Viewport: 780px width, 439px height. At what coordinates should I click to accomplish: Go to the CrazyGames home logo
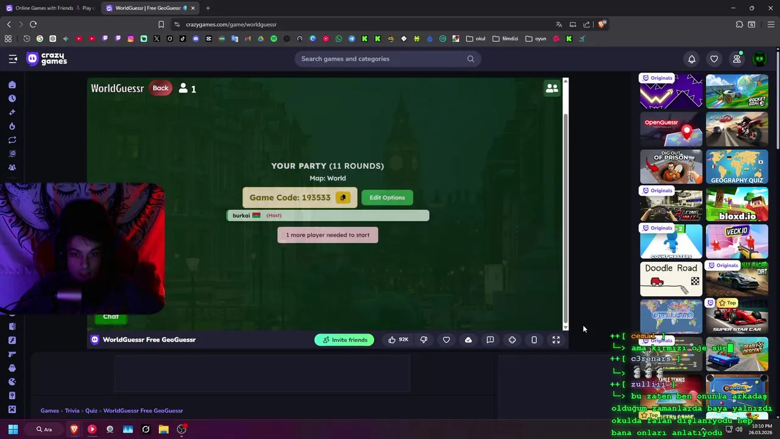click(47, 59)
